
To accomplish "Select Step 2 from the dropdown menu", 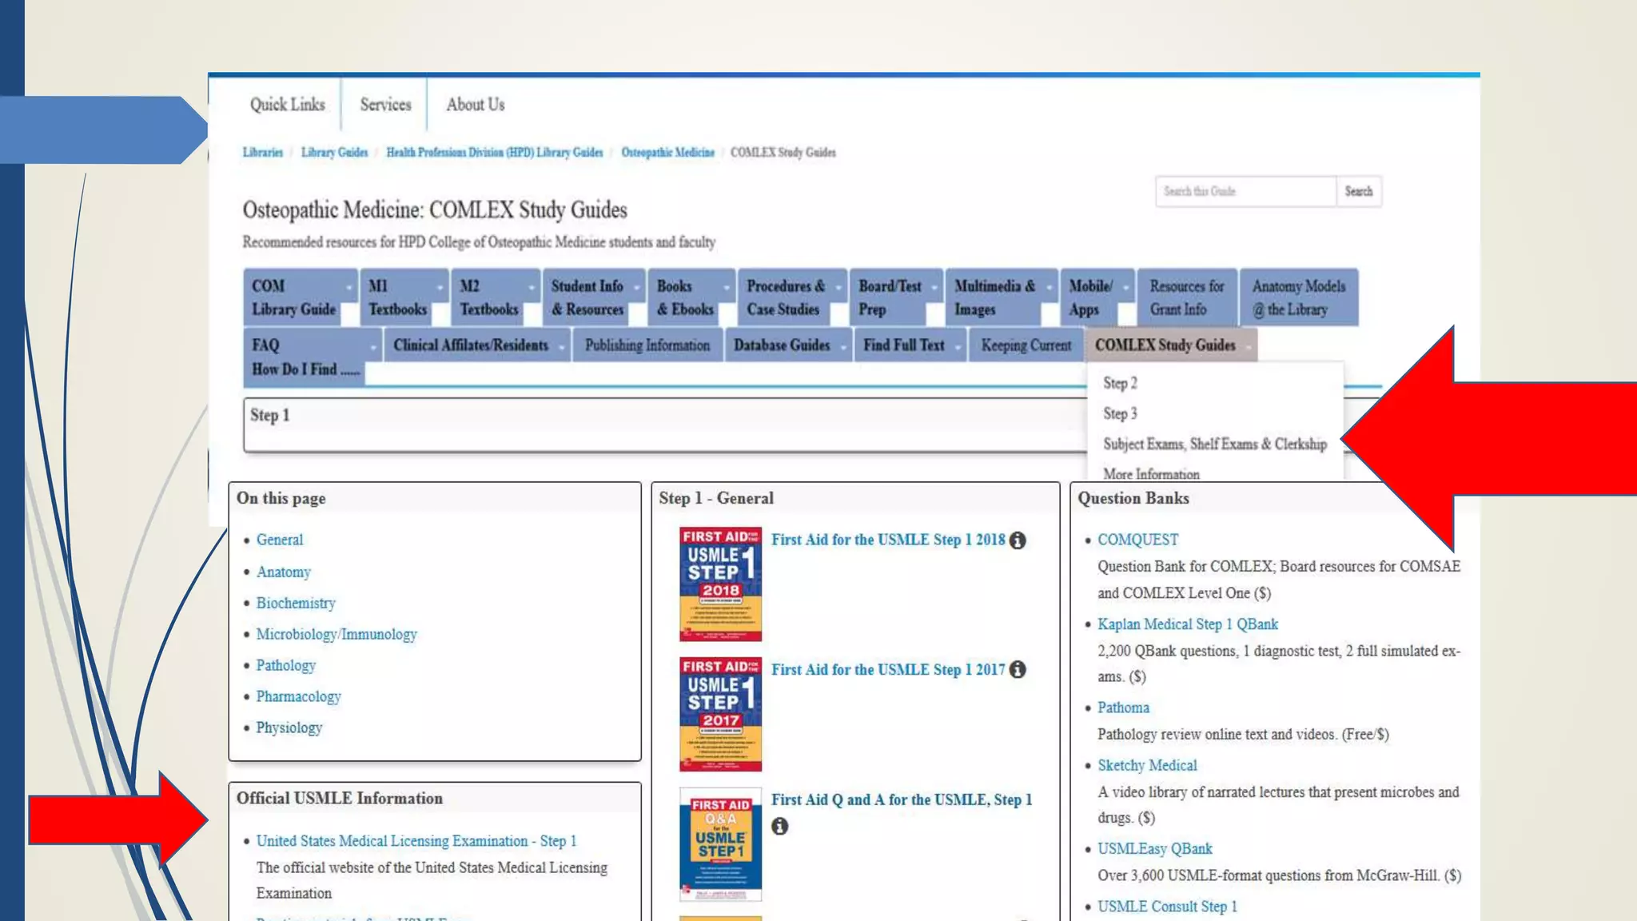I will [1120, 383].
